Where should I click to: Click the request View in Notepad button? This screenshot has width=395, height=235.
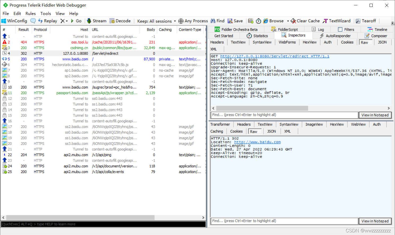[x=375, y=115]
